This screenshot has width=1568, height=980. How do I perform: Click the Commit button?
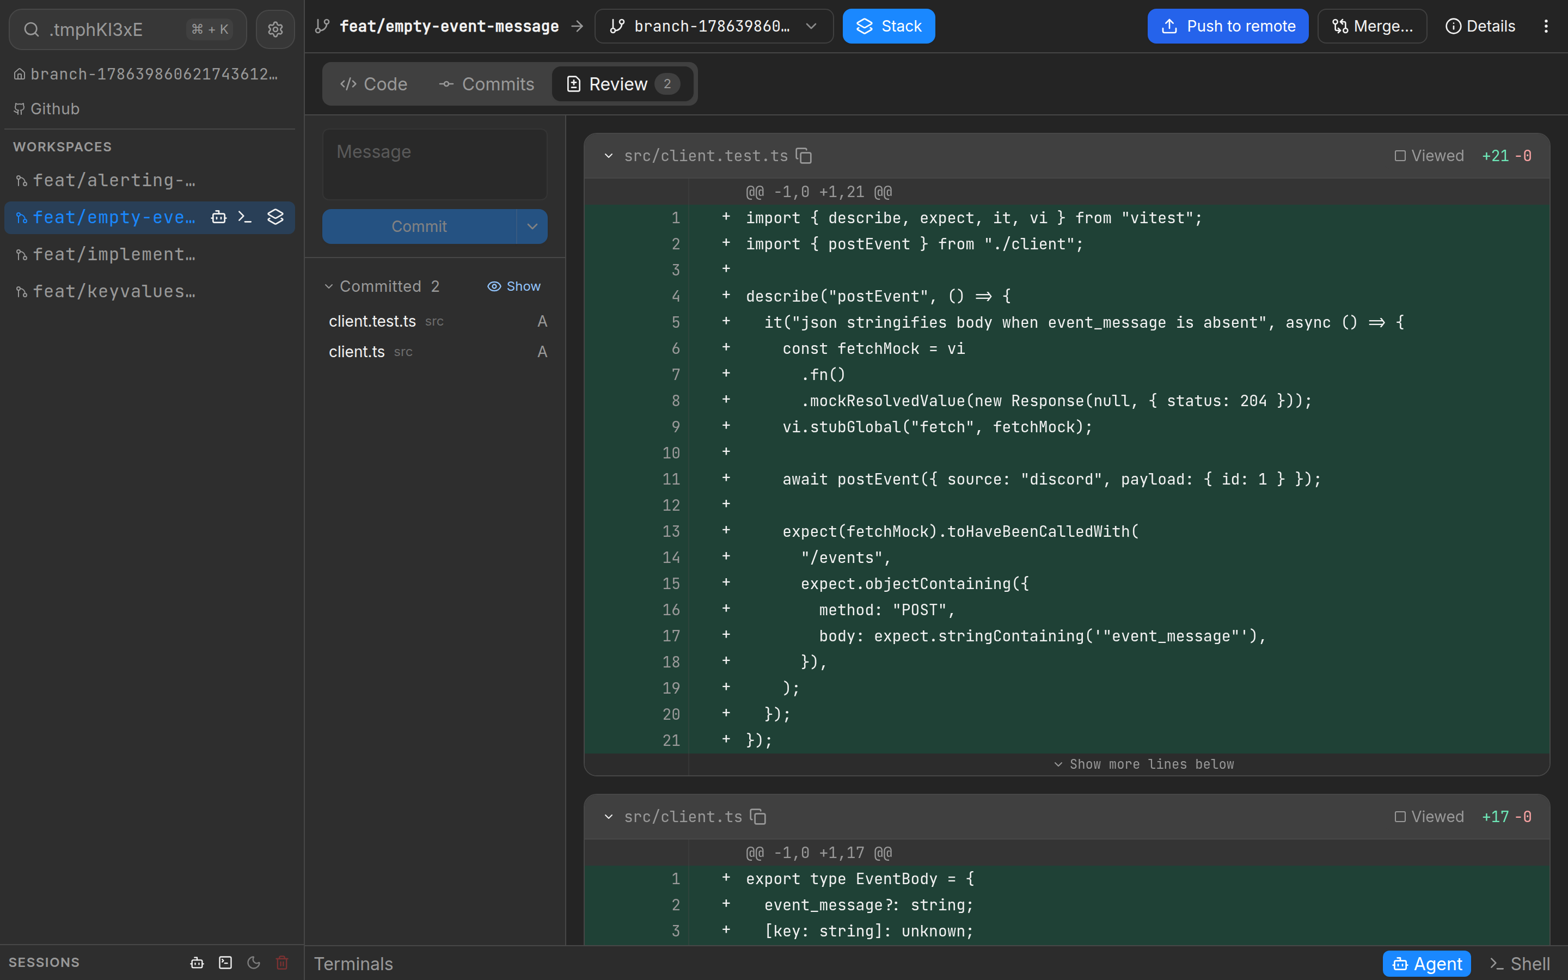(x=419, y=226)
